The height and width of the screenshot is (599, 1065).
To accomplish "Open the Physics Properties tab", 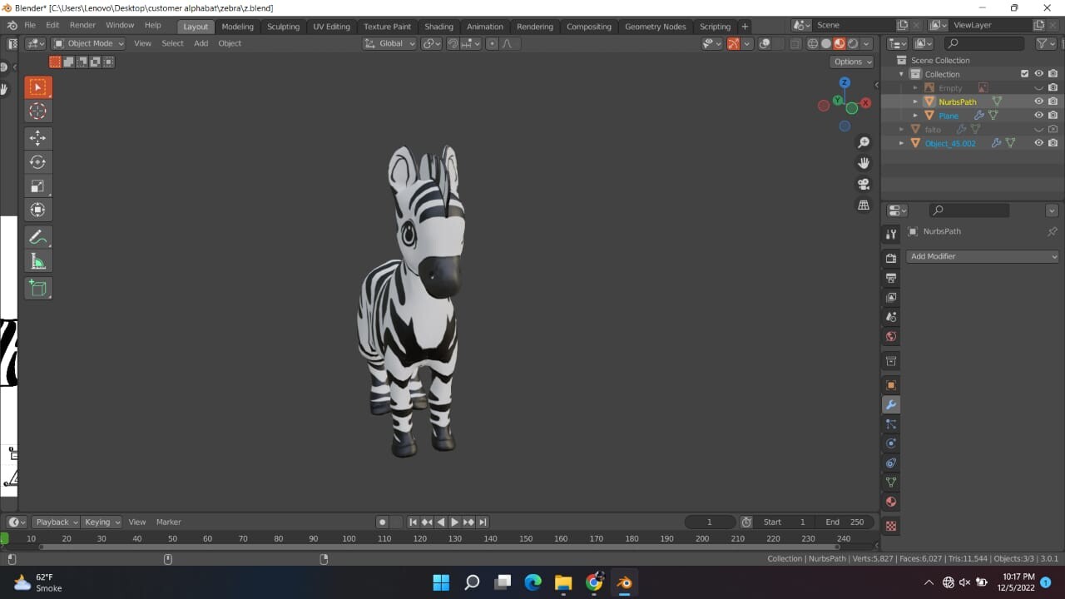I will coord(890,443).
